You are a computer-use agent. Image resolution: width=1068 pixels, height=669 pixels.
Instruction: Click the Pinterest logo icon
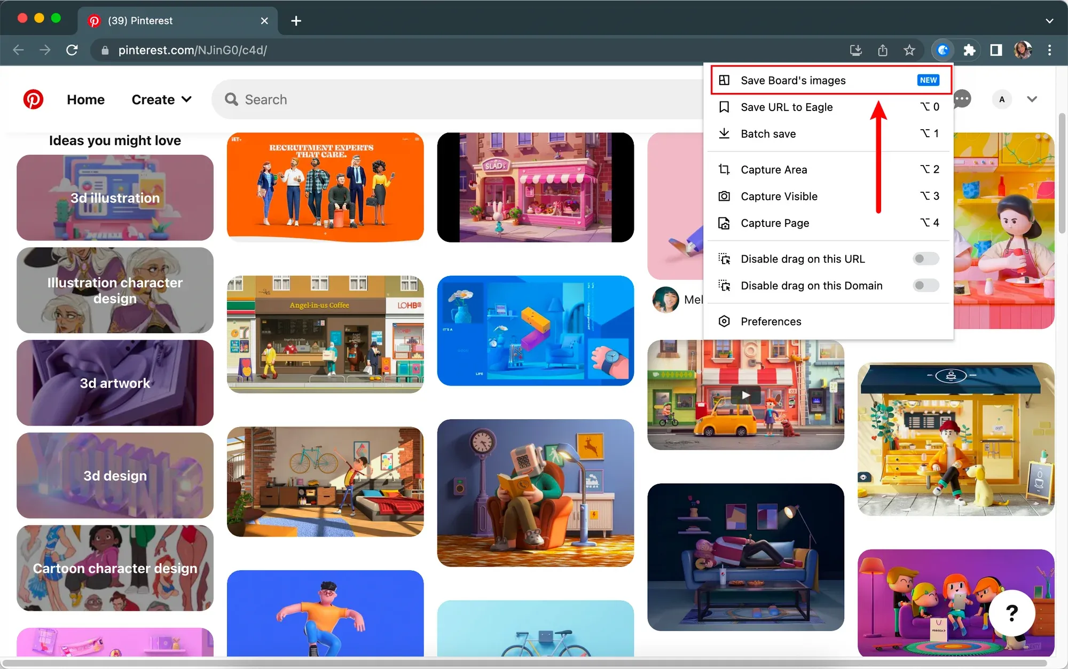click(33, 99)
